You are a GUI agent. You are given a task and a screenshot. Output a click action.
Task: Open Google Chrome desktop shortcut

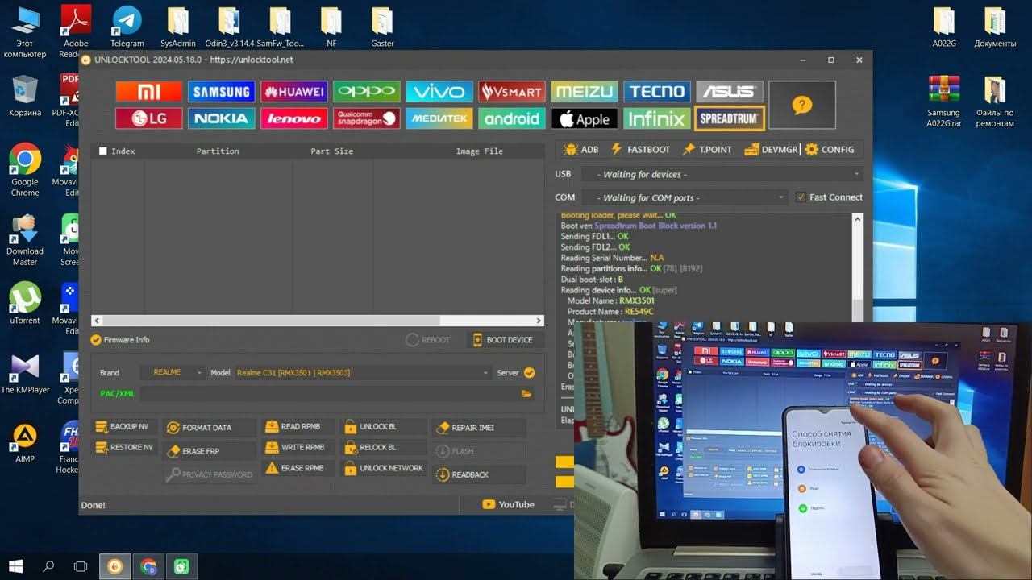coord(25,170)
